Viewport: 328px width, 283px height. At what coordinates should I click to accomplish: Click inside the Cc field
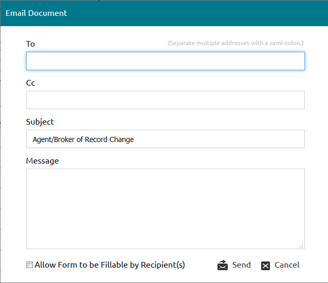point(165,100)
